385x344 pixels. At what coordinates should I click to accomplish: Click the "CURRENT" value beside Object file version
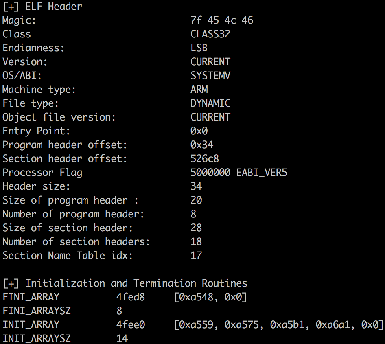point(210,117)
